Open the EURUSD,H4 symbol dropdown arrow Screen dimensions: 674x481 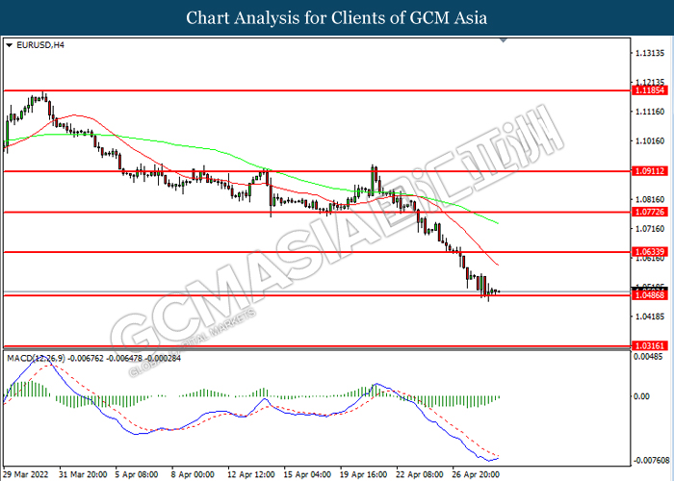tap(9, 45)
